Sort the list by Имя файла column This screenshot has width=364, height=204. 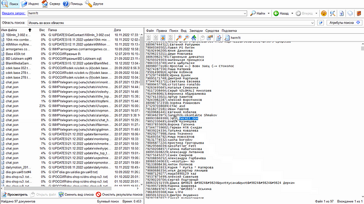16,30
